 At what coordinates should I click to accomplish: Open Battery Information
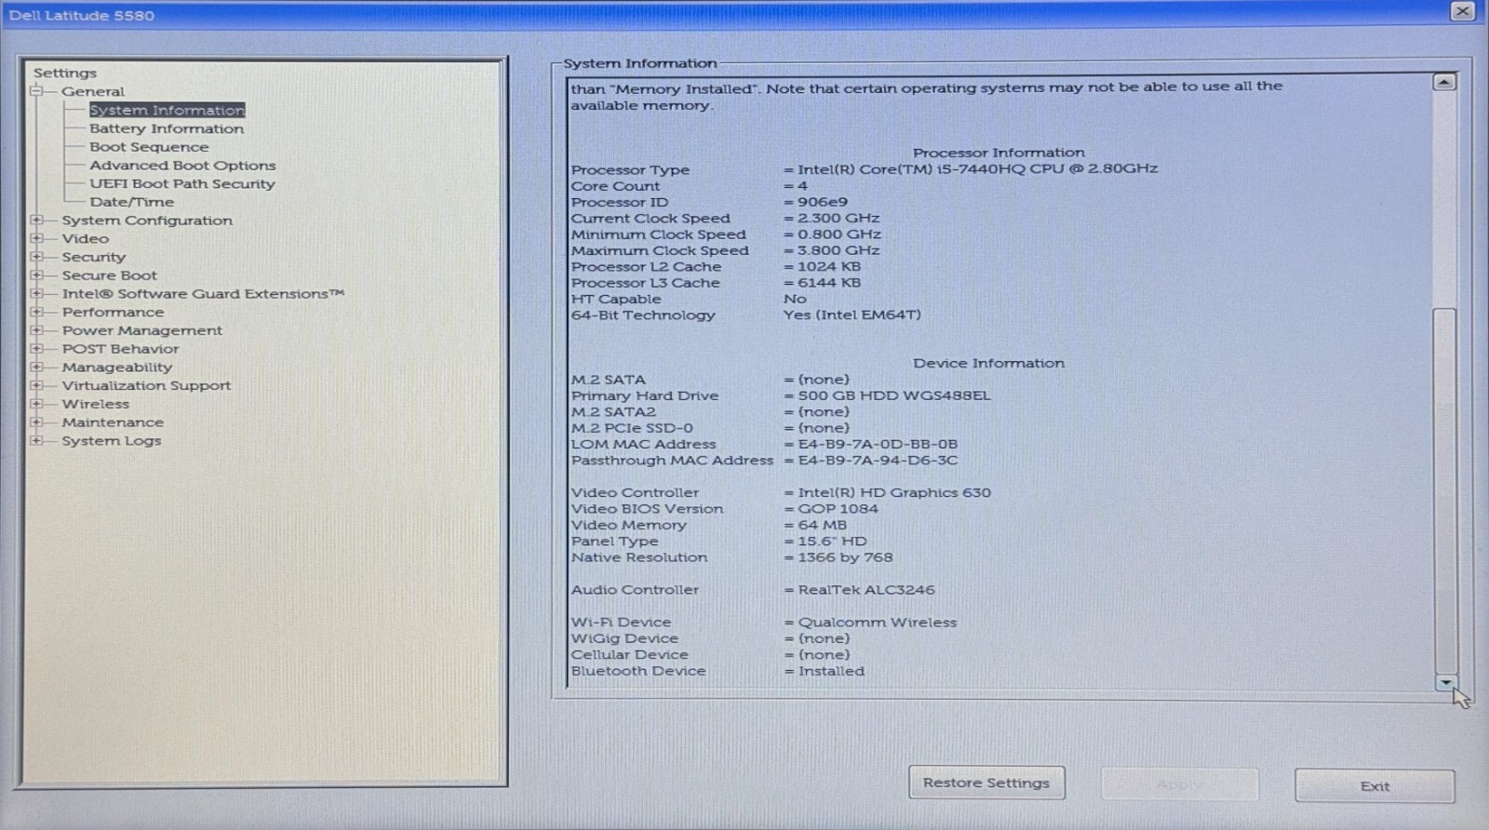pyautogui.click(x=167, y=128)
